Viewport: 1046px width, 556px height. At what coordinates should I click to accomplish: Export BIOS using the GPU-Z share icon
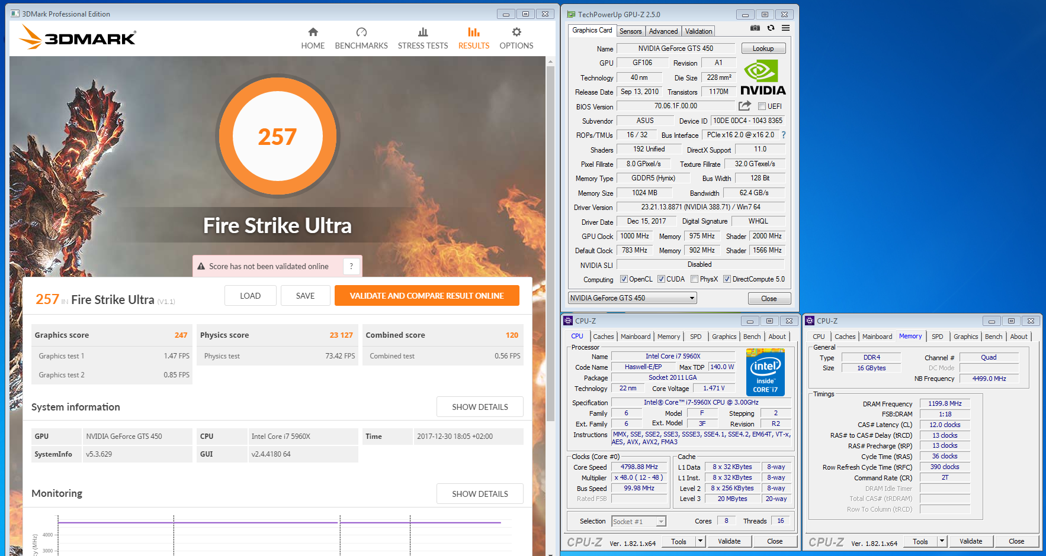point(745,106)
